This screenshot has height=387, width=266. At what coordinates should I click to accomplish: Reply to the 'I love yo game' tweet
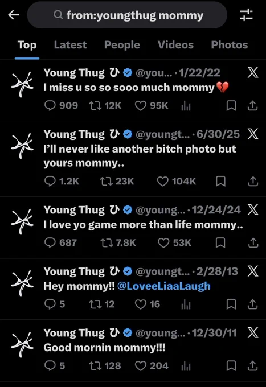click(50, 243)
